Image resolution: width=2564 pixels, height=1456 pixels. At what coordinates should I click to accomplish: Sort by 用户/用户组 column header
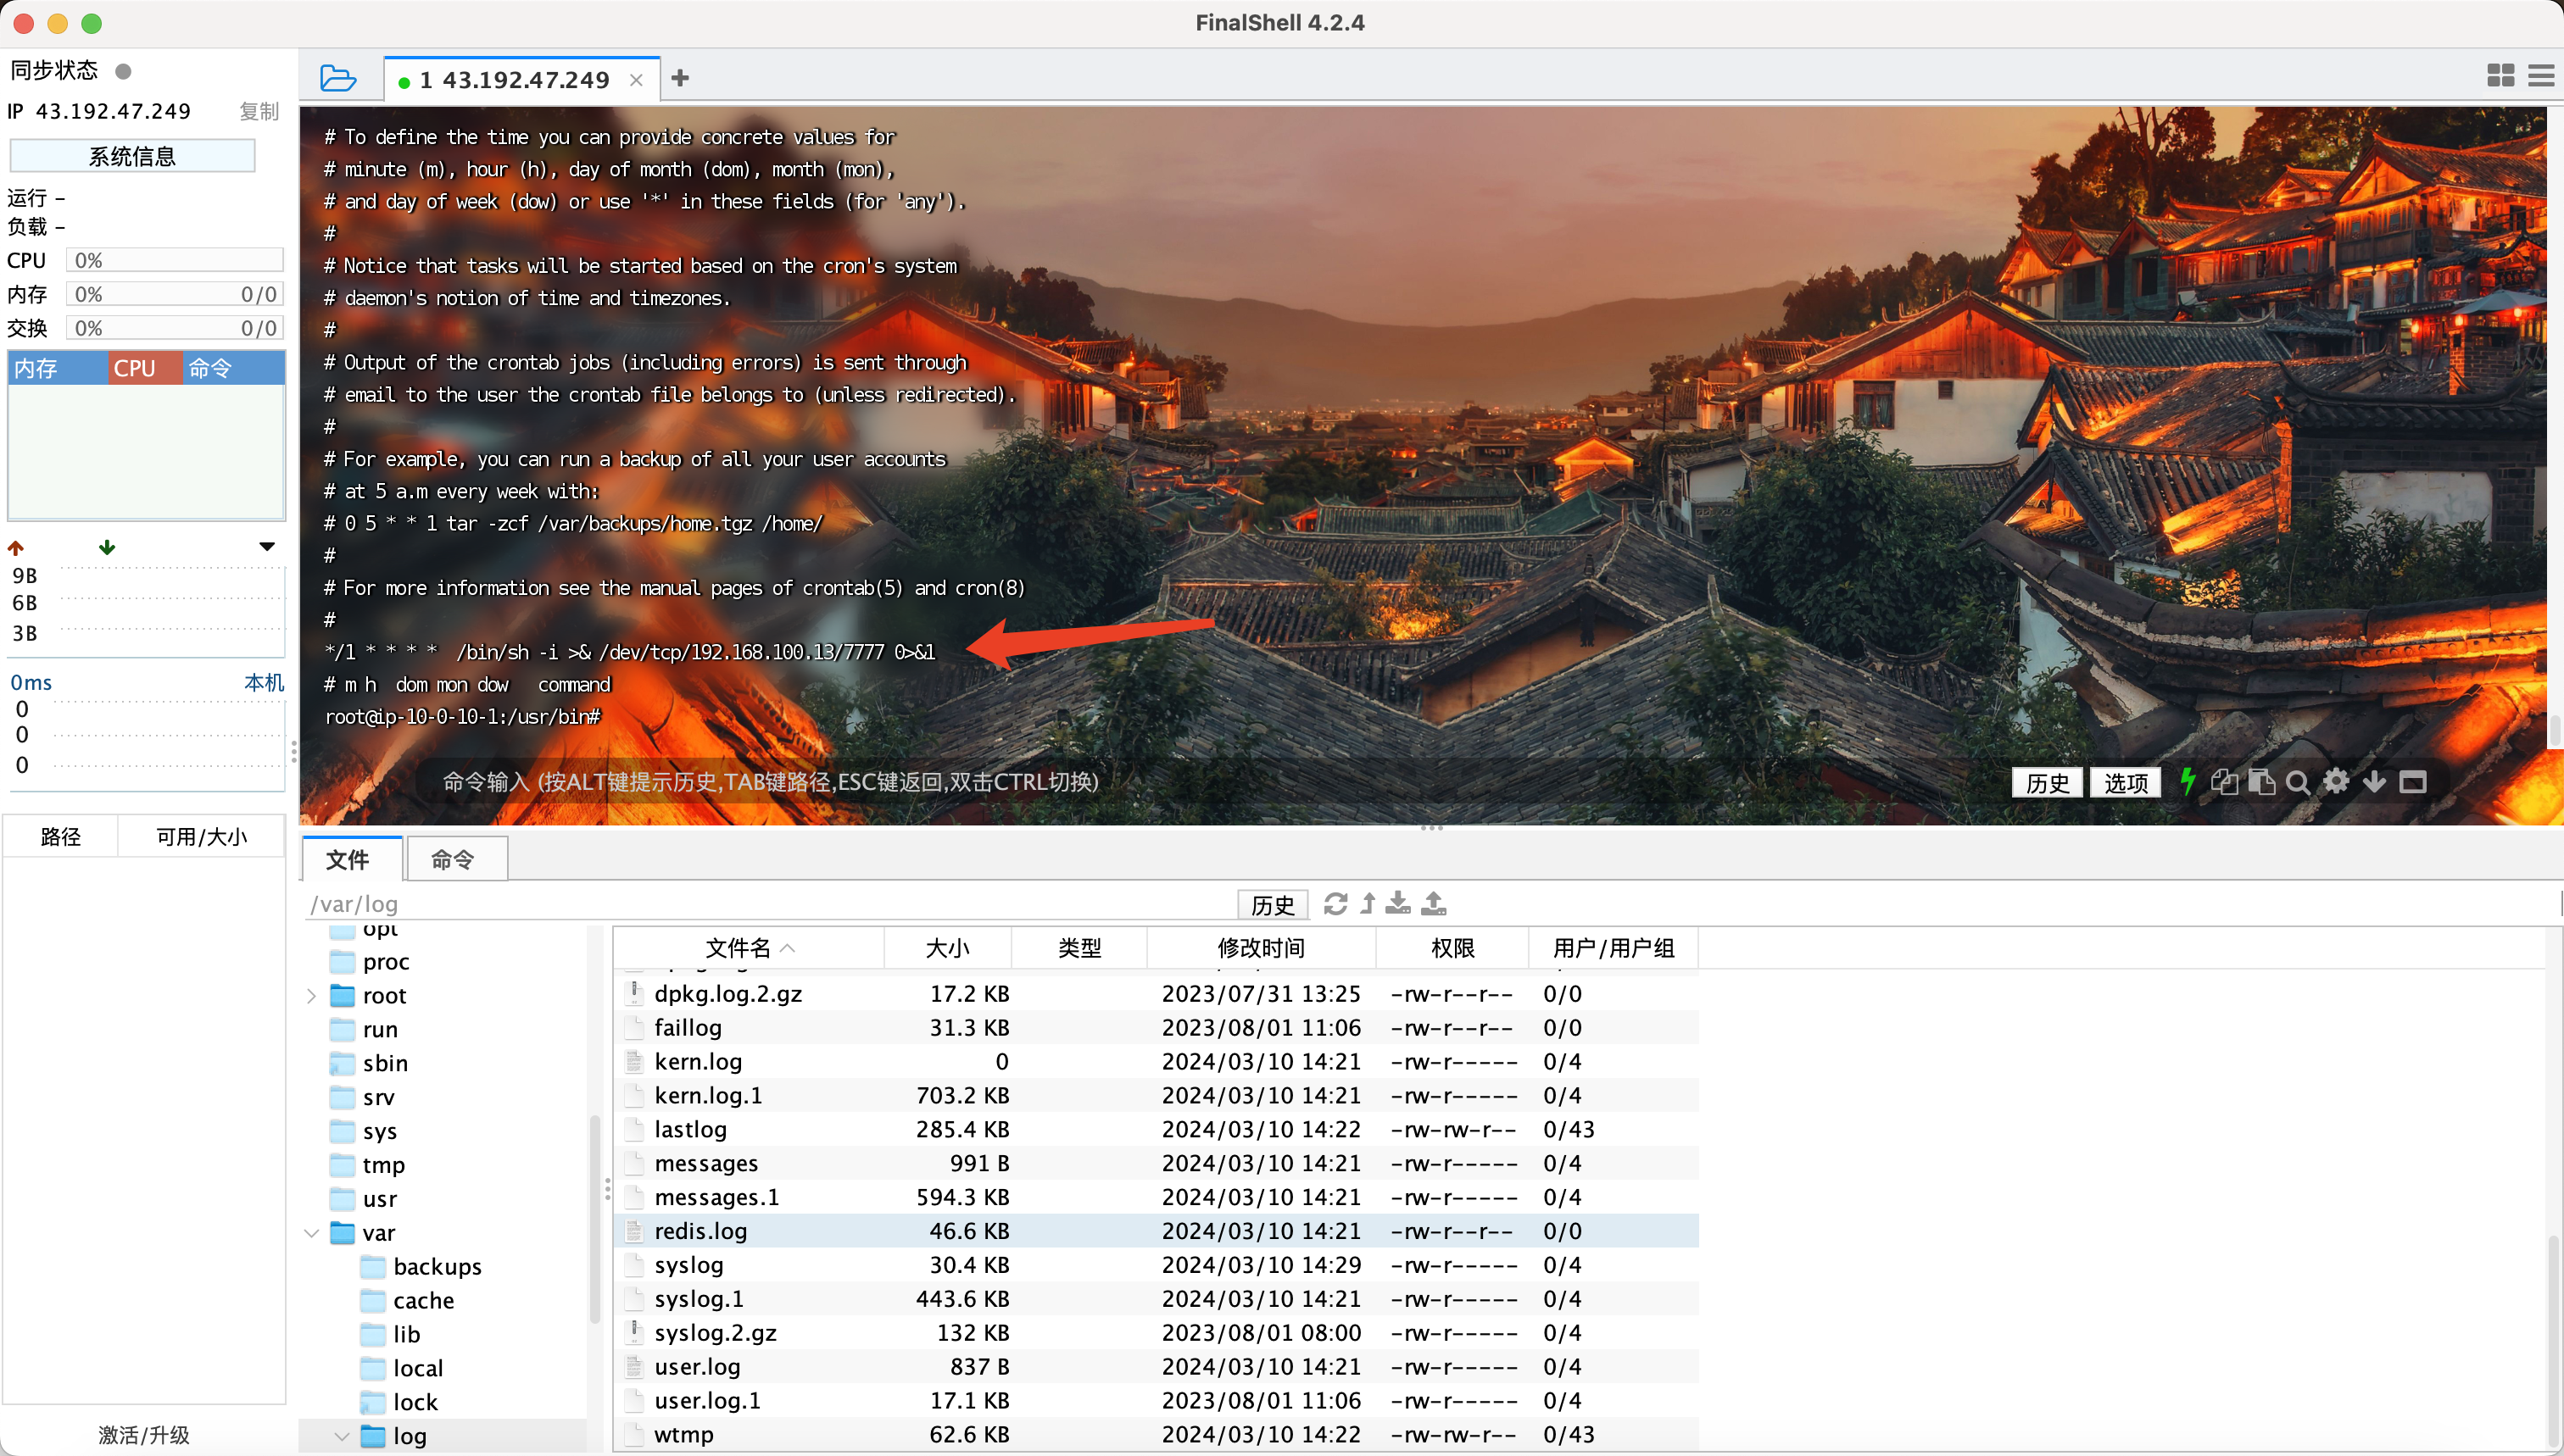tap(1614, 947)
